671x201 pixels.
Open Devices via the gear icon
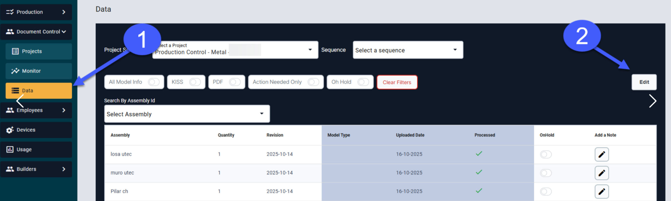tap(10, 130)
